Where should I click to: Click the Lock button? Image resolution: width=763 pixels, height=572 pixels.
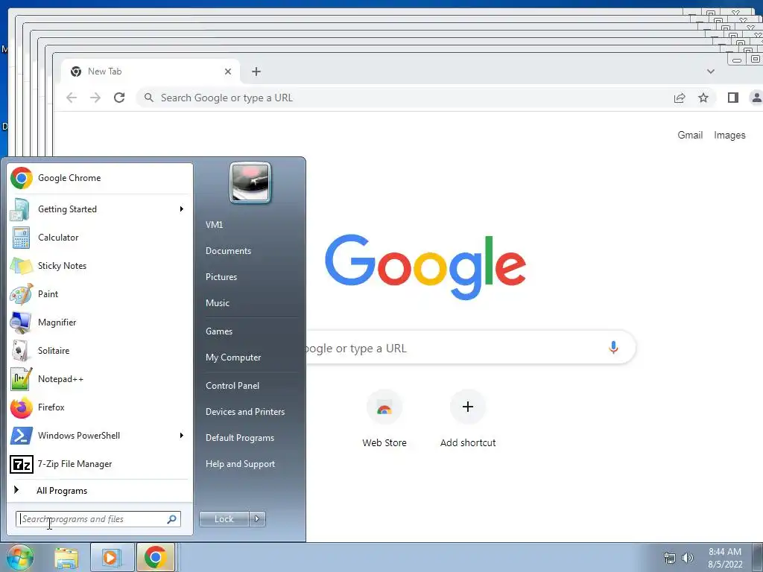224,519
